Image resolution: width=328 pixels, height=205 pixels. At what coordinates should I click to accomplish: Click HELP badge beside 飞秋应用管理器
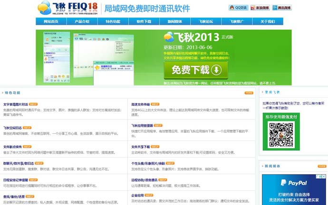click(158, 125)
